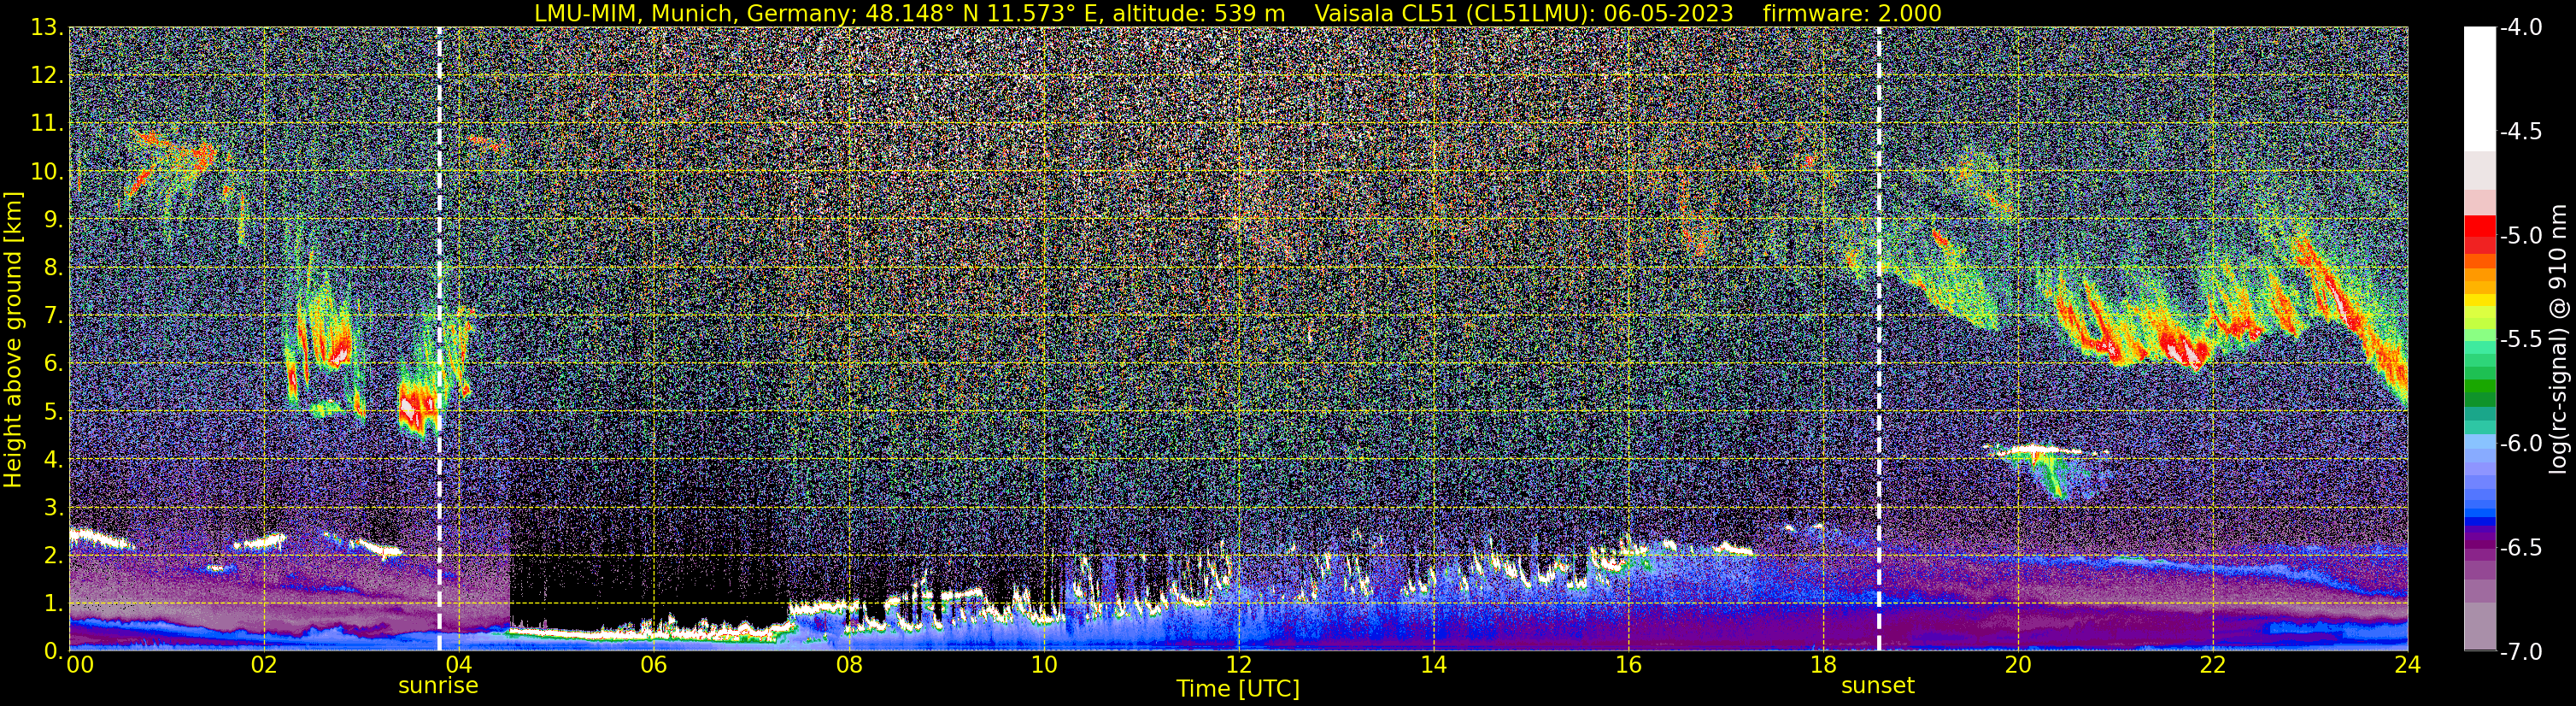Click the '11.' height tick label
This screenshot has width=2576, height=706.
(x=47, y=124)
